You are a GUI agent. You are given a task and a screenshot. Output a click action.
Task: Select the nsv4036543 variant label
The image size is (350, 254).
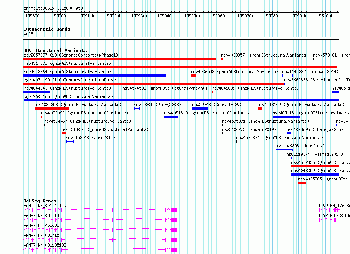coord(234,72)
